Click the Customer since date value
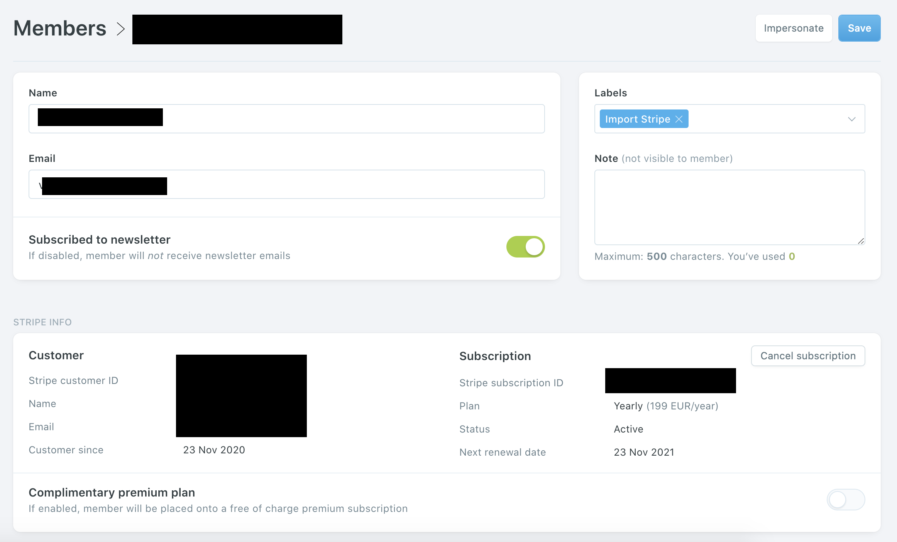The width and height of the screenshot is (897, 542). (x=214, y=450)
